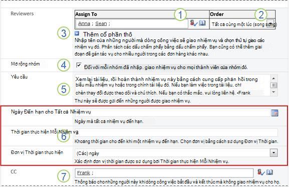
Task: Click scroll down arrow in request text area
Action: [273, 92]
